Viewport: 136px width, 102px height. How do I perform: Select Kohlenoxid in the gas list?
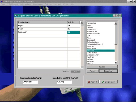(101, 29)
